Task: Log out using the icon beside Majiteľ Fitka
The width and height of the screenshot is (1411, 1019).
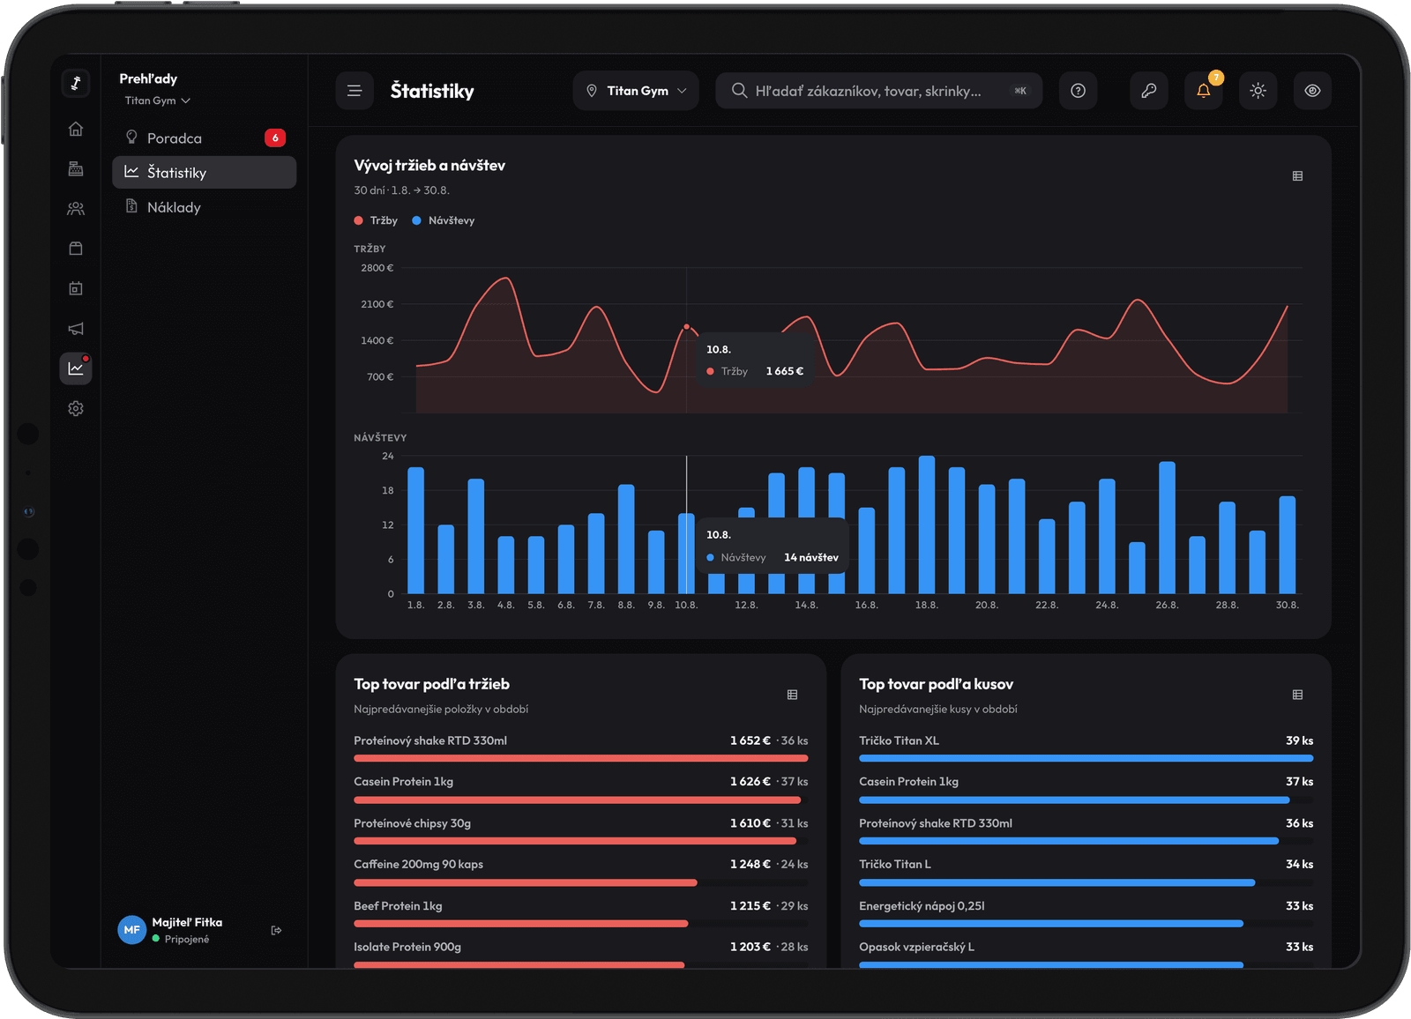Action: [276, 930]
